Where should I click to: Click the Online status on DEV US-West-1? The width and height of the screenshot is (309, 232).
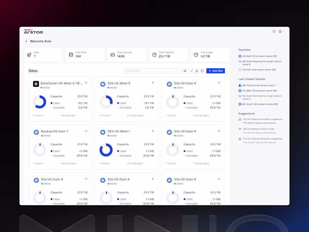click(112, 136)
